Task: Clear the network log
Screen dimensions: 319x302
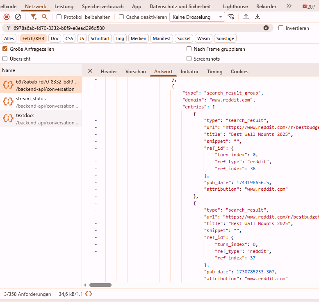Action: [x=18, y=17]
